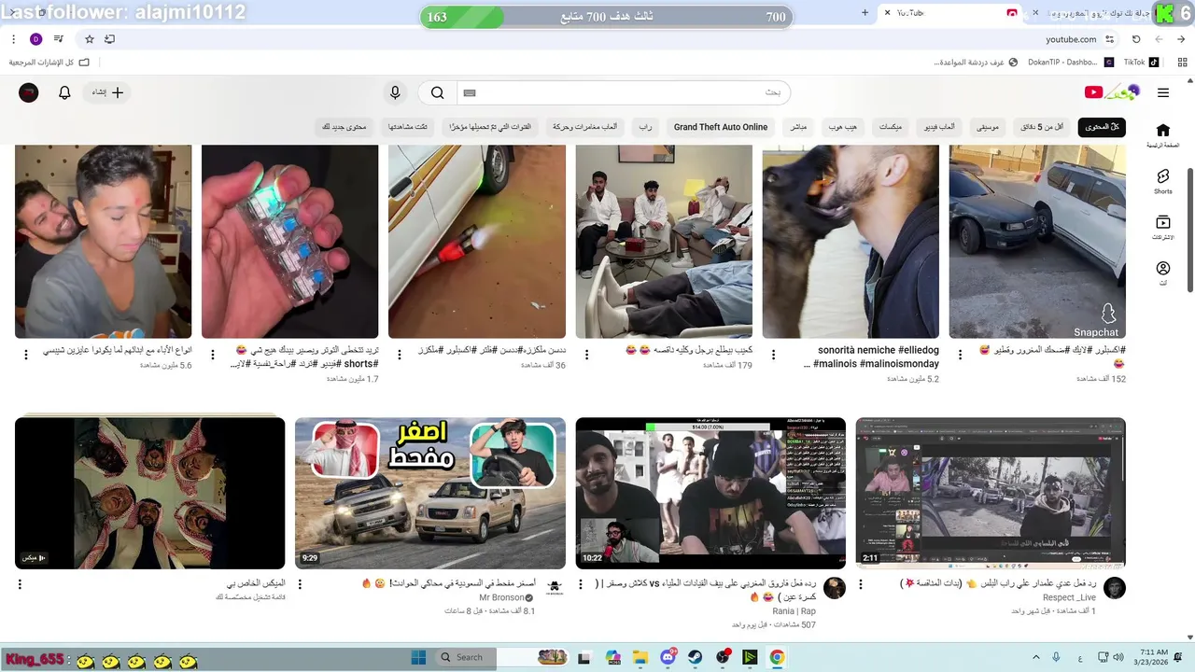The width and height of the screenshot is (1195, 672).
Task: Select the 'Grand Theft Auto Online' filter chip
Action: [x=721, y=127]
